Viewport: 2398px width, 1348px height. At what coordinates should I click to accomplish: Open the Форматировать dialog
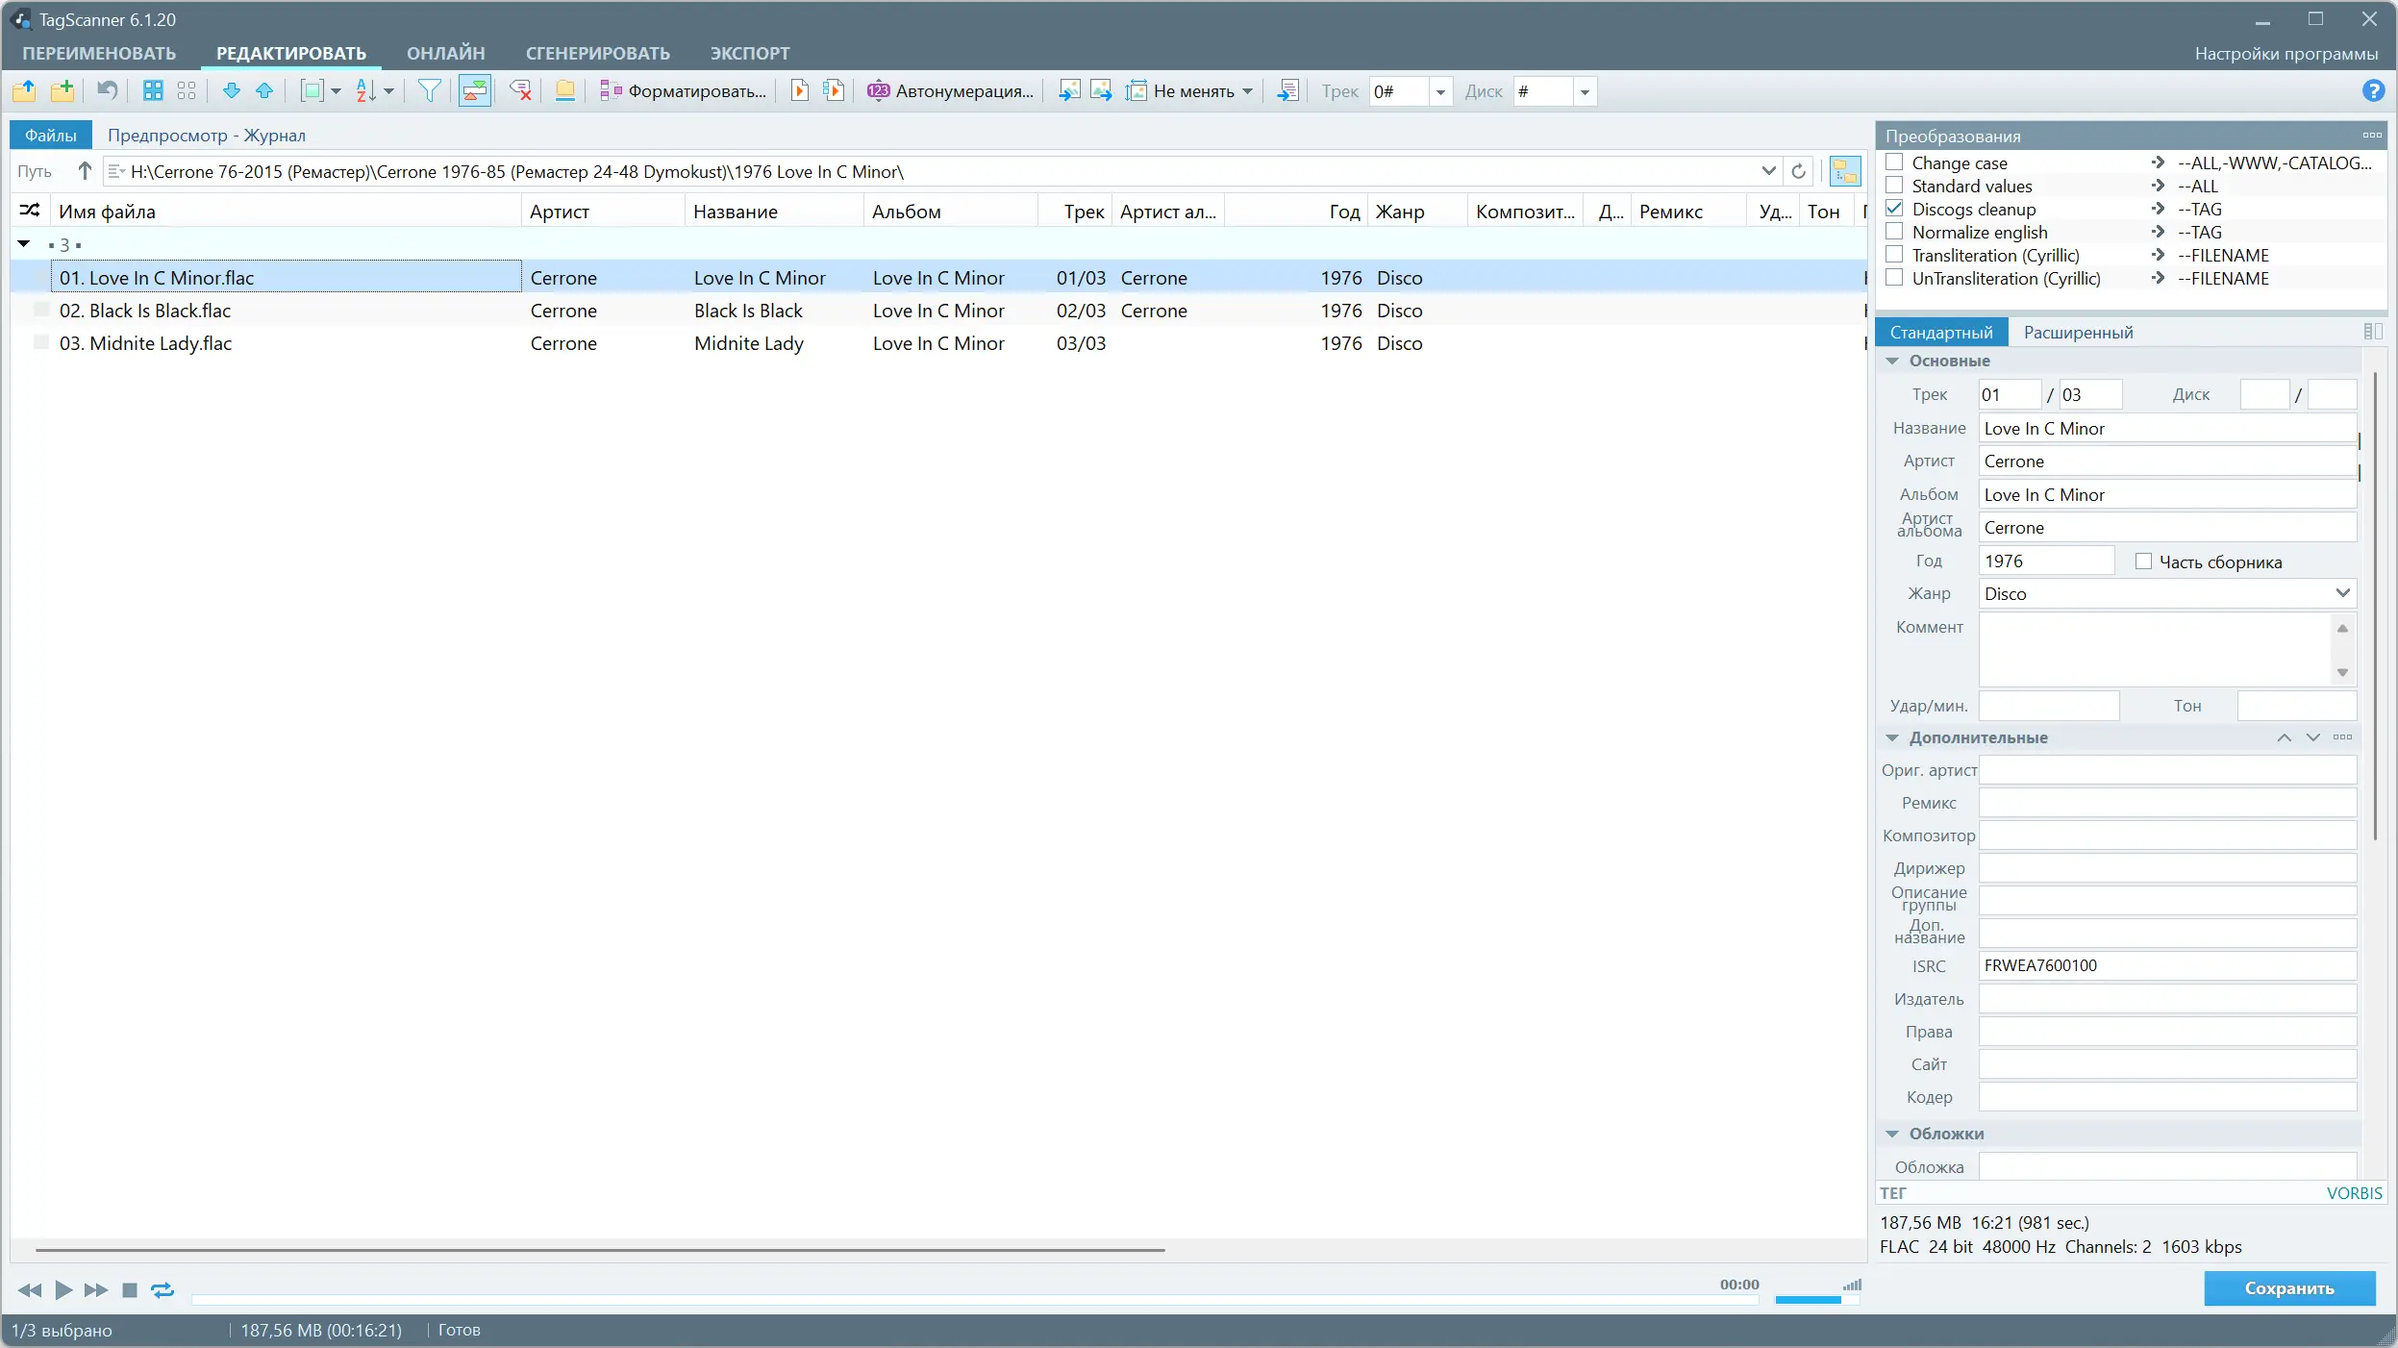683,91
